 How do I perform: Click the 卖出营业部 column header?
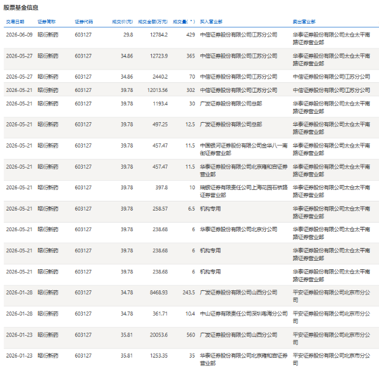click(x=304, y=22)
